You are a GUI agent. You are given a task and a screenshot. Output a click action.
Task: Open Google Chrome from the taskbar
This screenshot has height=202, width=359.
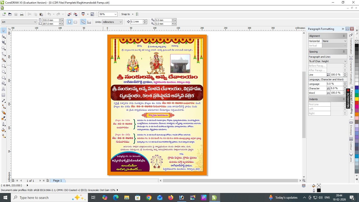click(149, 198)
